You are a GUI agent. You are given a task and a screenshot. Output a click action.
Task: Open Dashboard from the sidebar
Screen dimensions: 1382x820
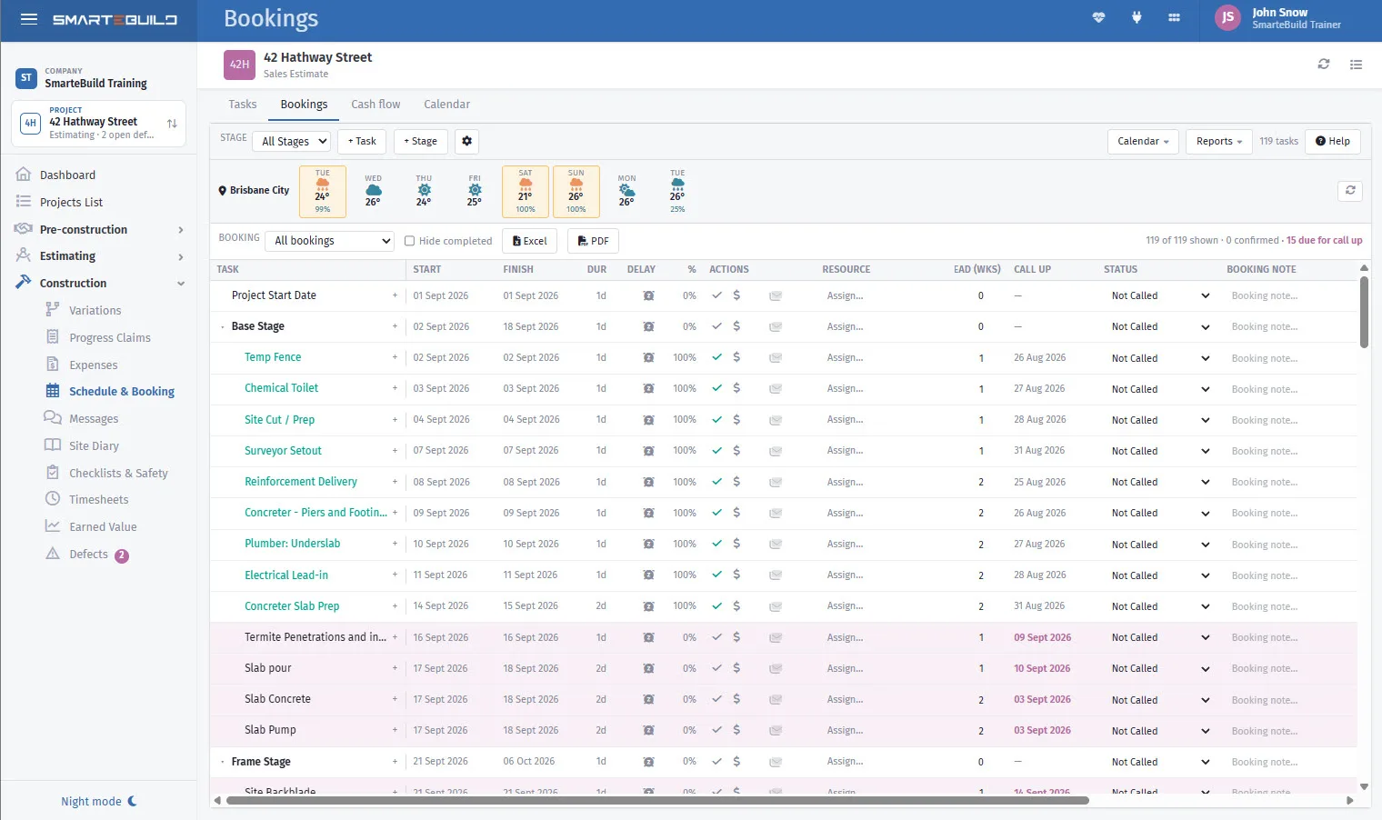pos(67,175)
